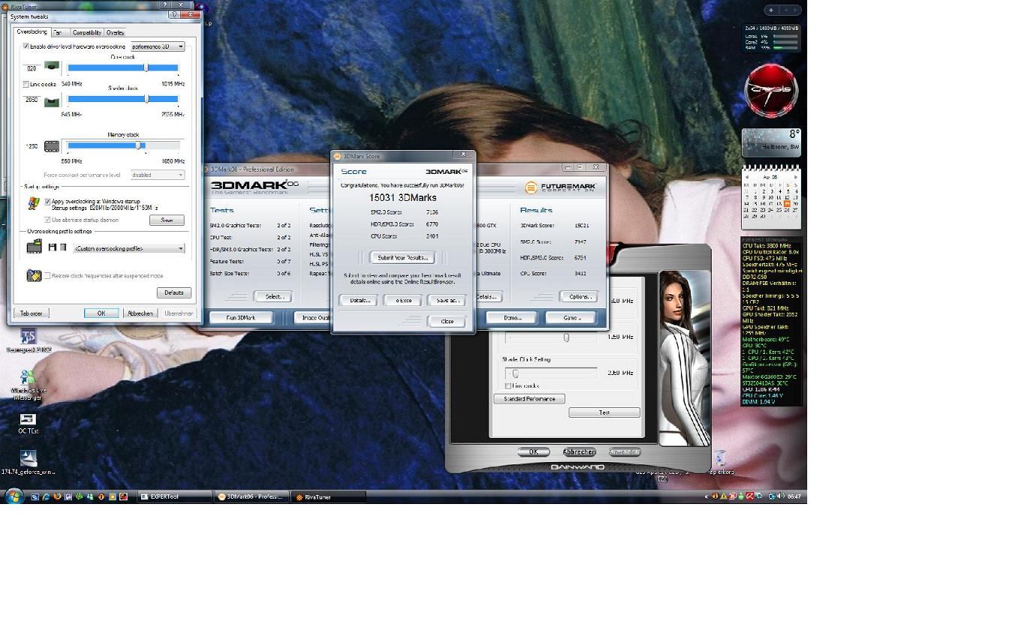This screenshot has height=630, width=1009.
Task: Switch to the Overlay tab
Action: (x=115, y=32)
